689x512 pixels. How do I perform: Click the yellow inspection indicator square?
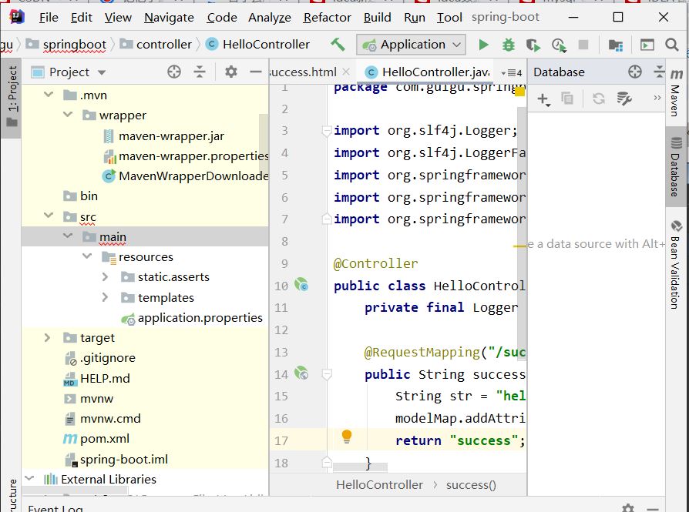pyautogui.click(x=519, y=92)
